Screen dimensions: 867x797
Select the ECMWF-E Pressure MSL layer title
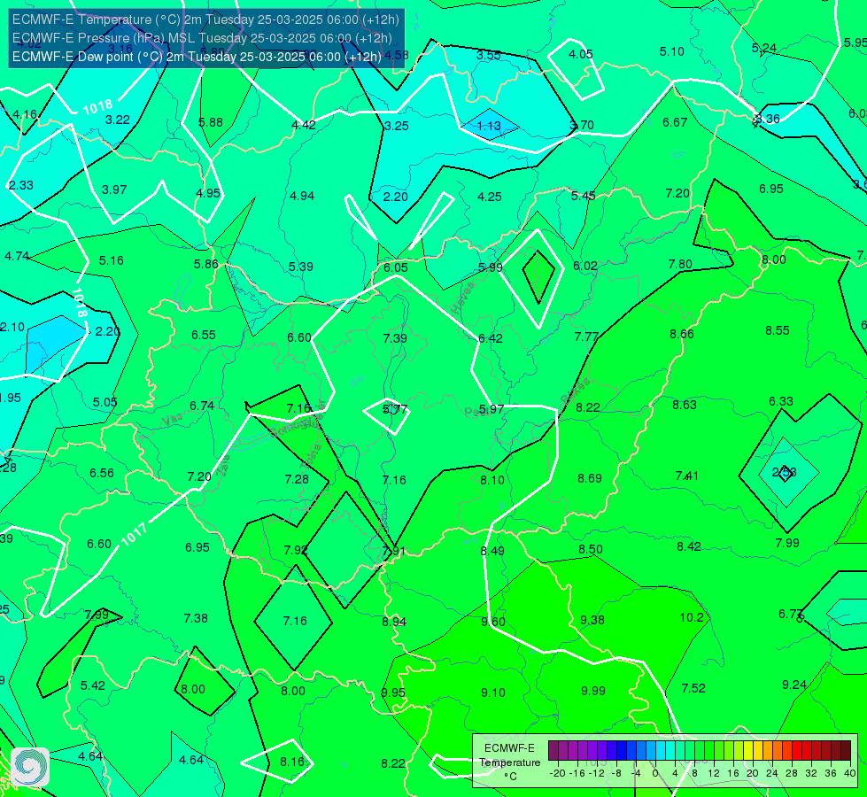point(202,38)
